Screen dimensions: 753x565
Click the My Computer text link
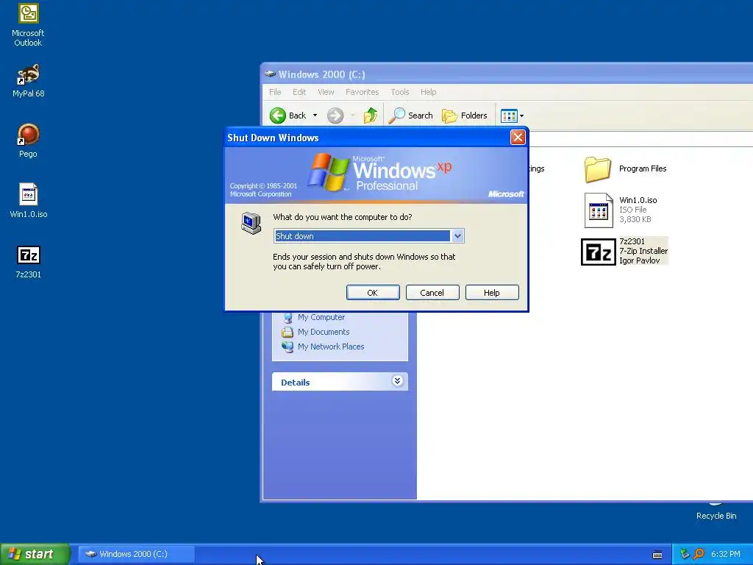point(321,317)
